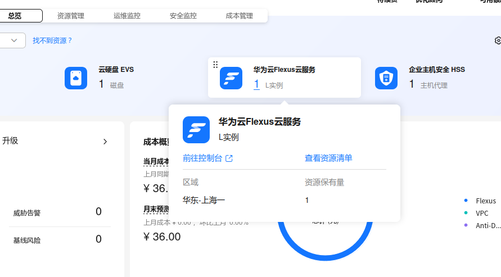Open the 成本管理 tab

(x=239, y=16)
